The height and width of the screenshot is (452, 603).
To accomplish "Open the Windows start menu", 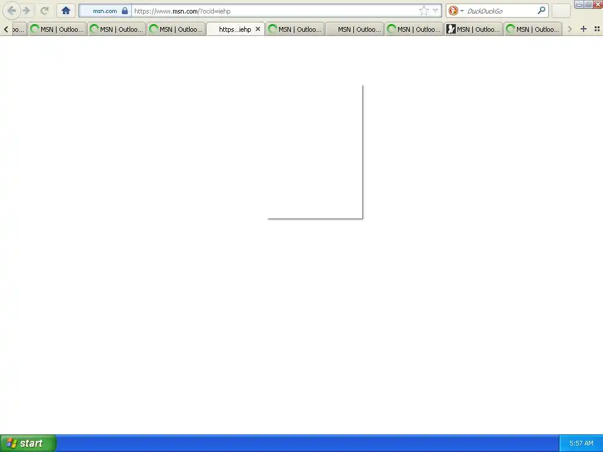I will click(x=28, y=443).
